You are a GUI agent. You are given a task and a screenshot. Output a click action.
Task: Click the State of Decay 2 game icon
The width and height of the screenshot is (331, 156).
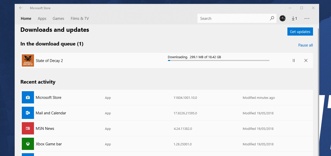[x=28, y=60]
